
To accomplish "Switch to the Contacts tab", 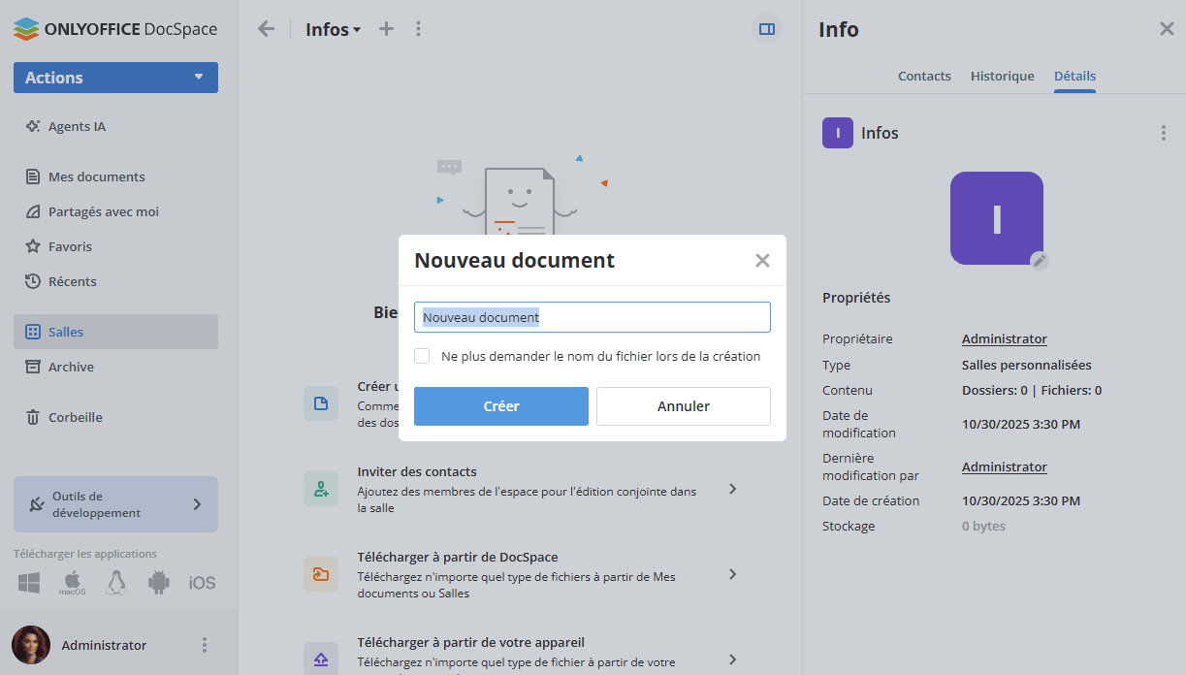I will [x=923, y=76].
